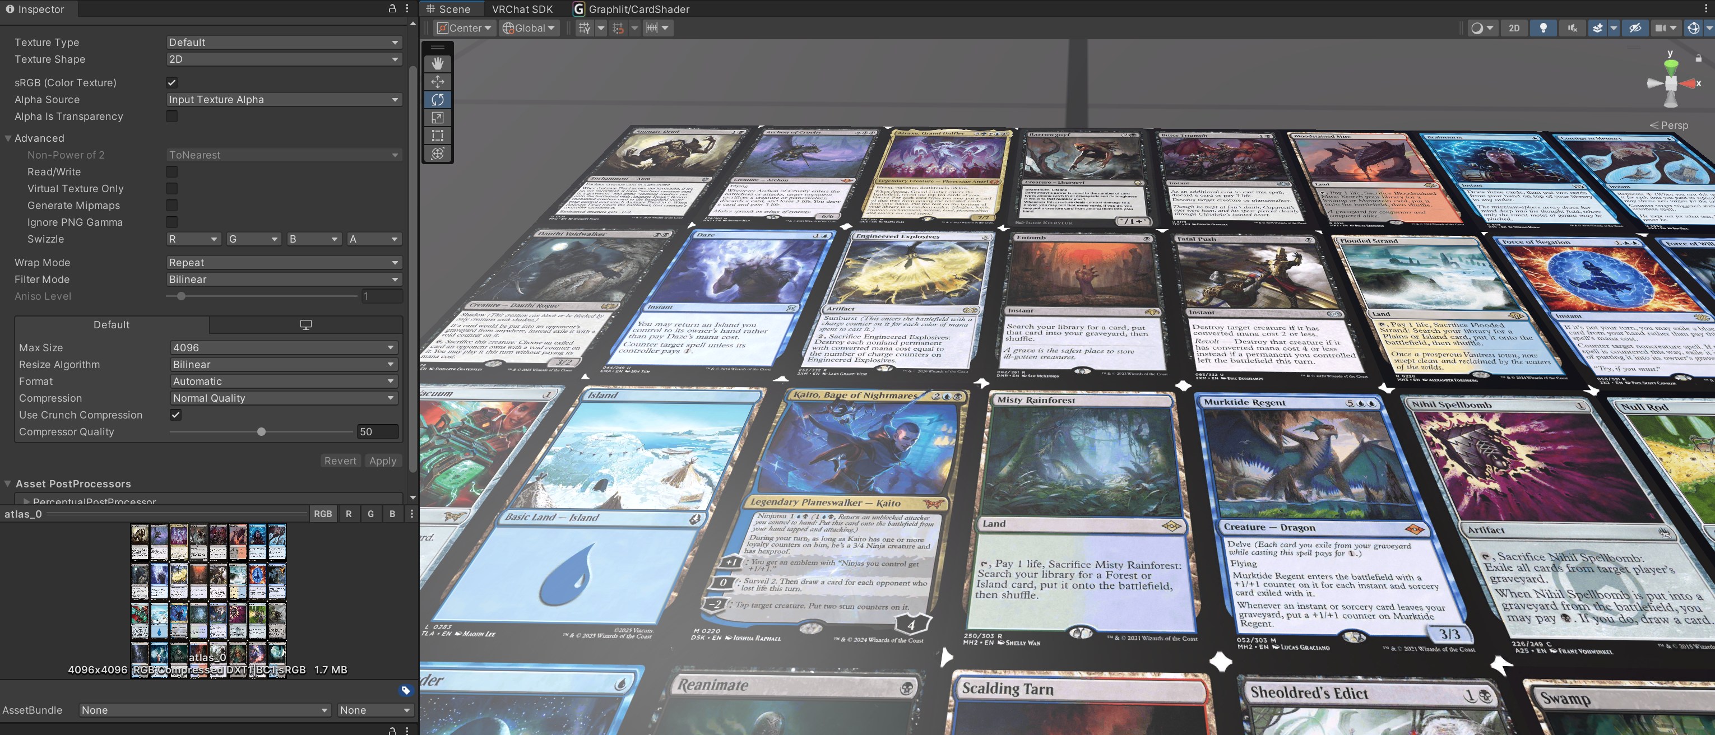Switch to the VRChat SDK tab
Viewport: 1715px width, 735px height.
point(522,10)
